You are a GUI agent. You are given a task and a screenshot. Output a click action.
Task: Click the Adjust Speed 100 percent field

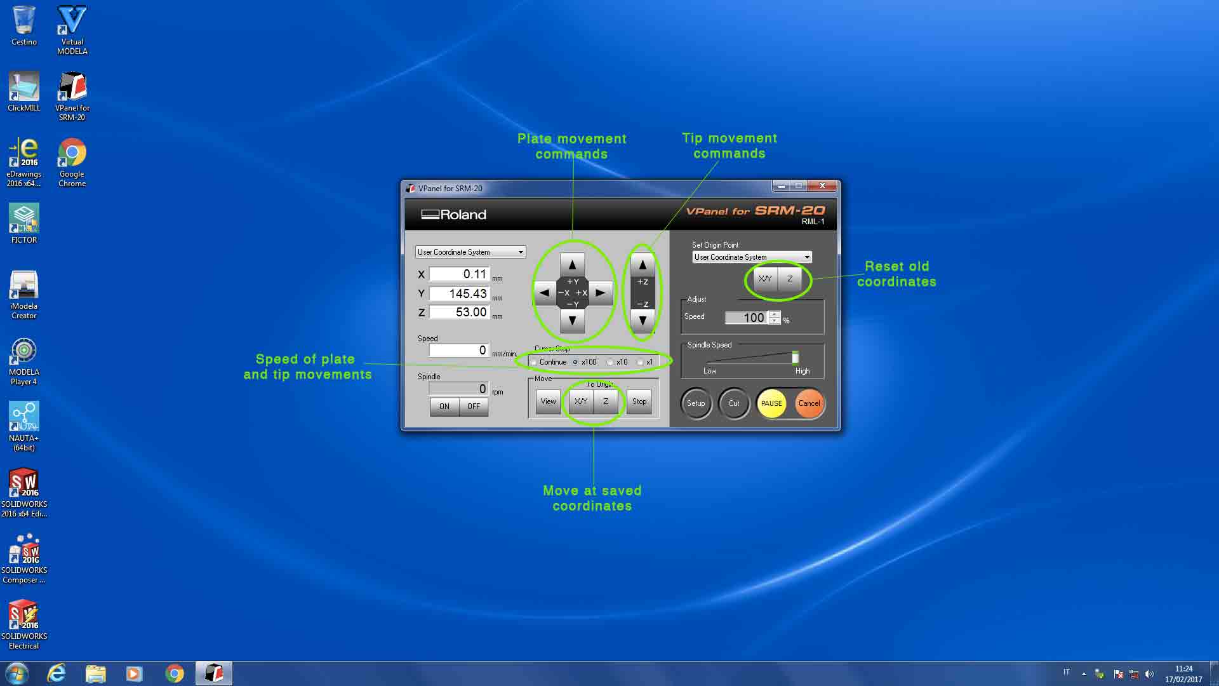pos(747,318)
